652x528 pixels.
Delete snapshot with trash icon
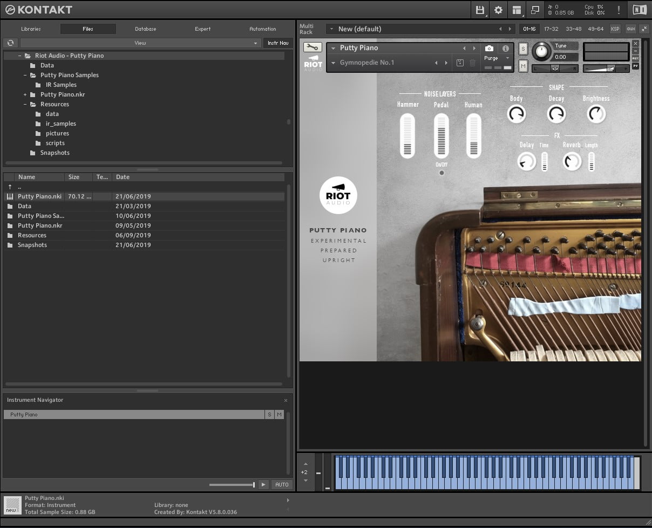tap(472, 63)
